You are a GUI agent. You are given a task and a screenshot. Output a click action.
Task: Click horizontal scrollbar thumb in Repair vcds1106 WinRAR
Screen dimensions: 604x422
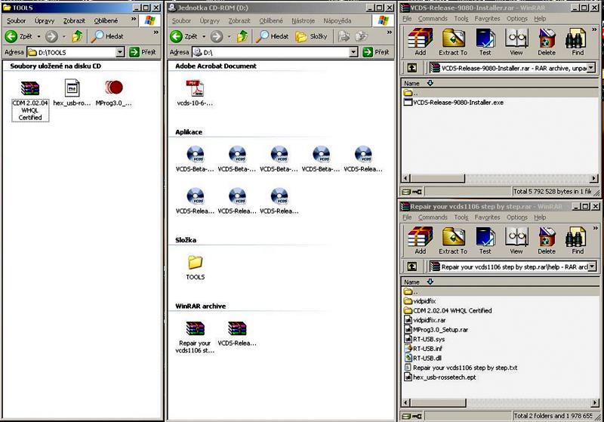(x=438, y=402)
